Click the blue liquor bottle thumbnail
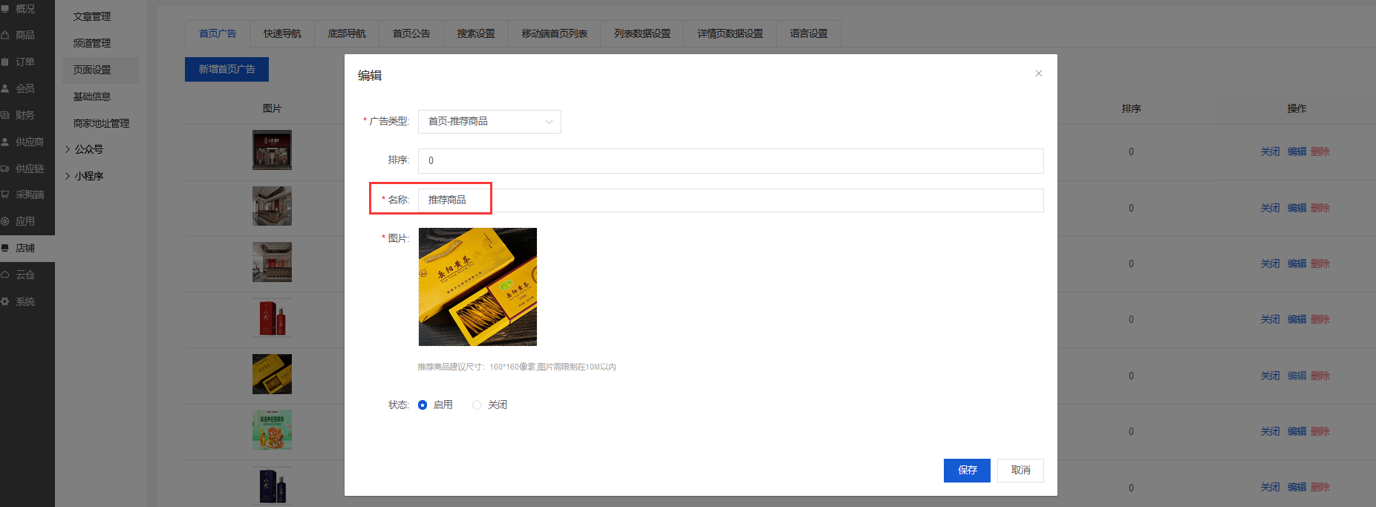Screen dimensions: 1376x507 272,485
